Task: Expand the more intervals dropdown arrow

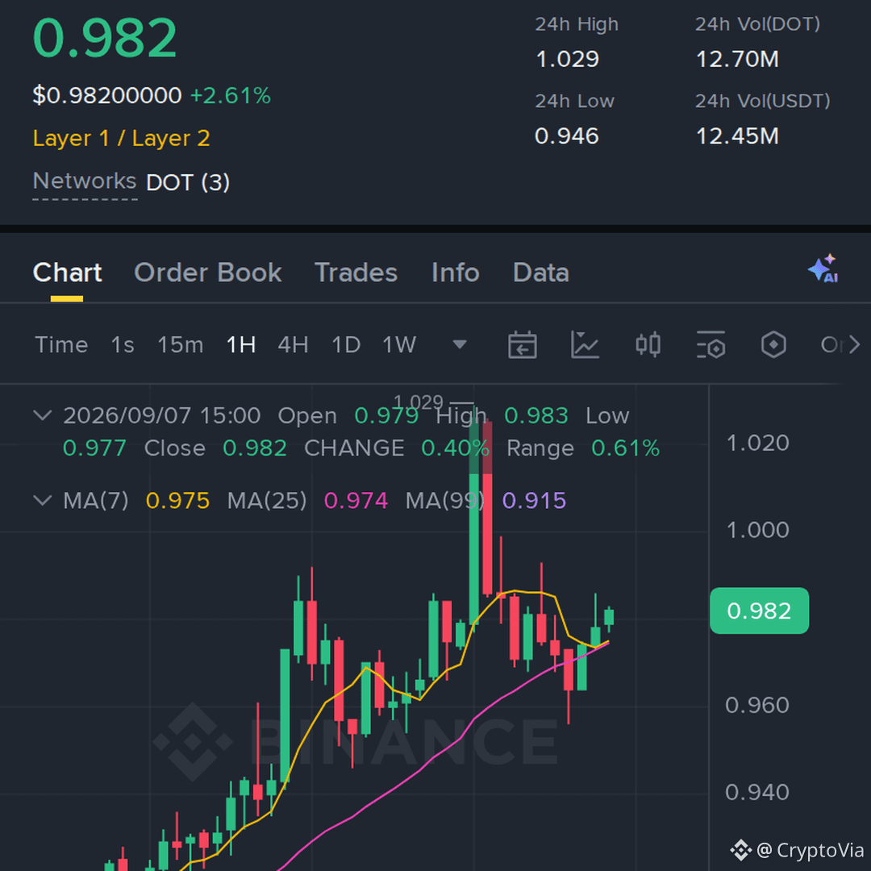Action: point(460,345)
